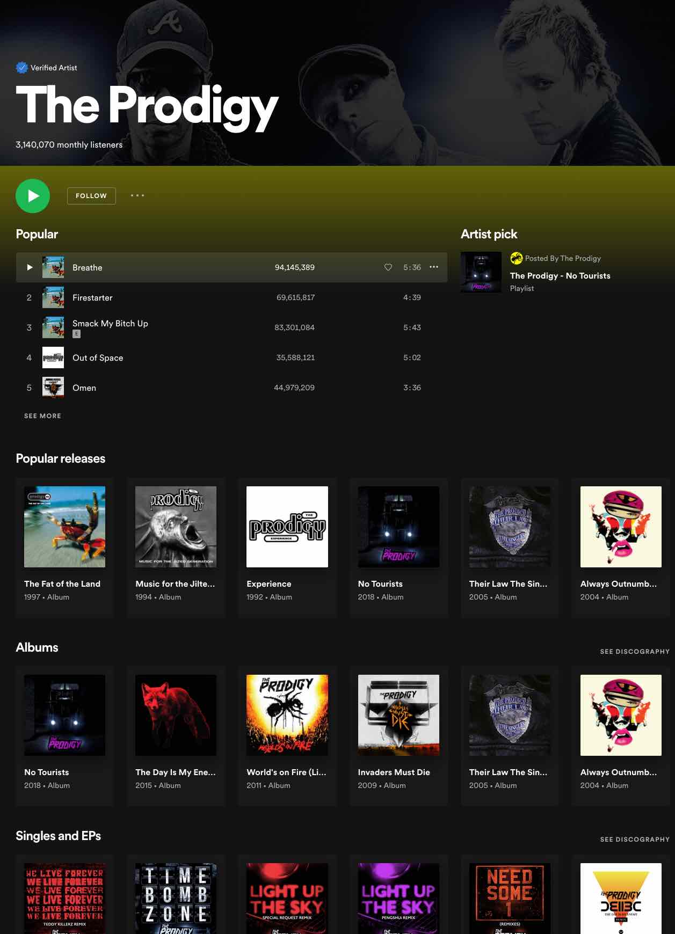
Task: Open Their Law 2005 cover in Popular releases
Action: click(x=510, y=527)
